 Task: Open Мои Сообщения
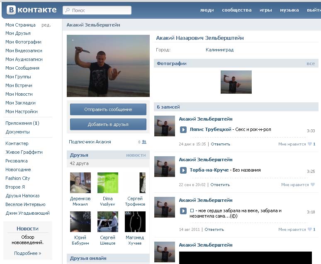pos(22,68)
